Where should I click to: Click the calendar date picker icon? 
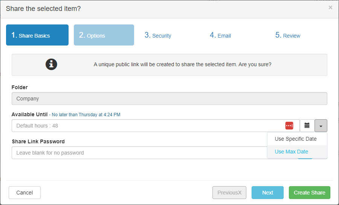pyautogui.click(x=307, y=126)
